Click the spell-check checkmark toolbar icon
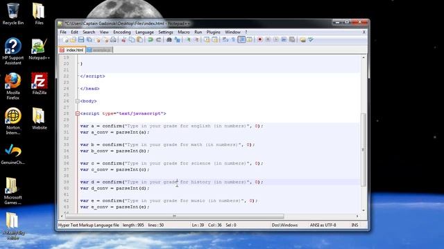The height and width of the screenshot is (249, 444). tap(311, 40)
